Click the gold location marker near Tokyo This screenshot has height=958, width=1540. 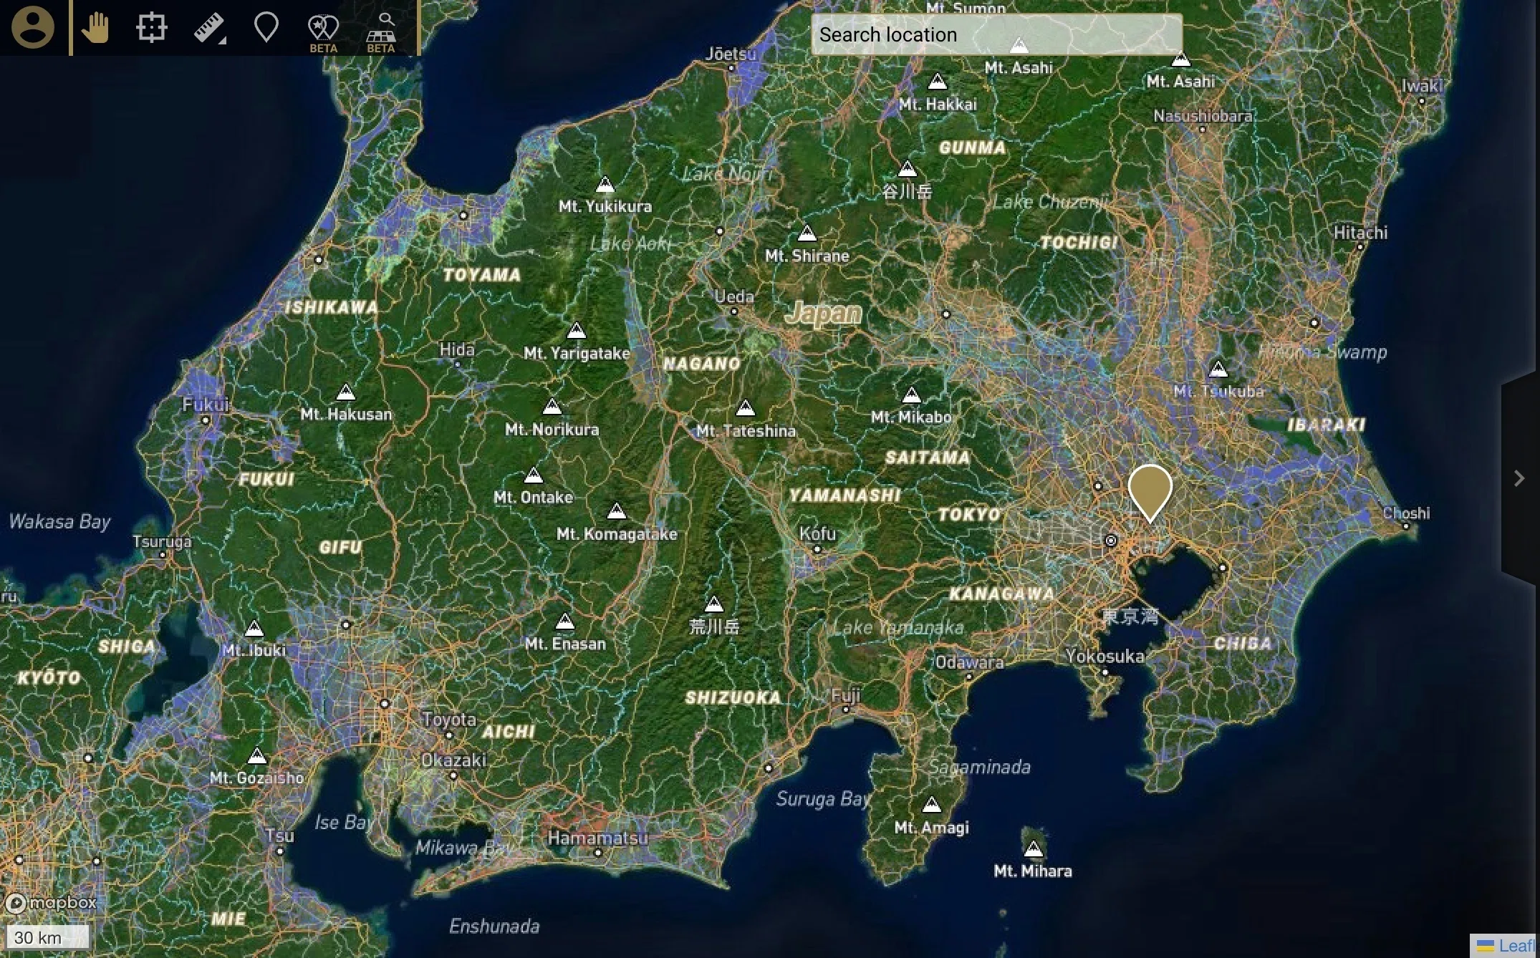(1150, 493)
